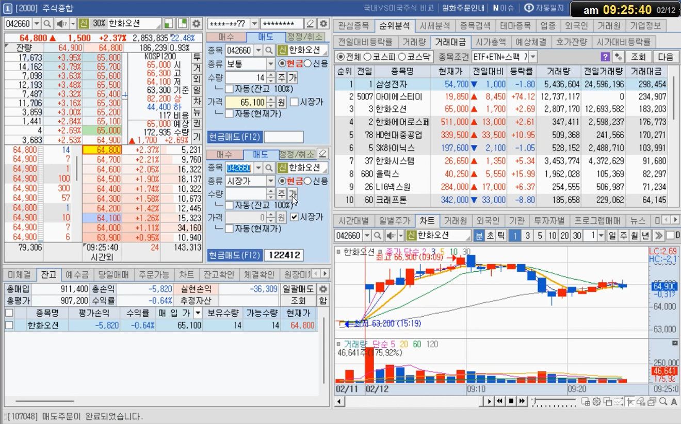The width and height of the screenshot is (681, 424).
Task: Check 시장가 box in upper order form
Action: (x=294, y=102)
